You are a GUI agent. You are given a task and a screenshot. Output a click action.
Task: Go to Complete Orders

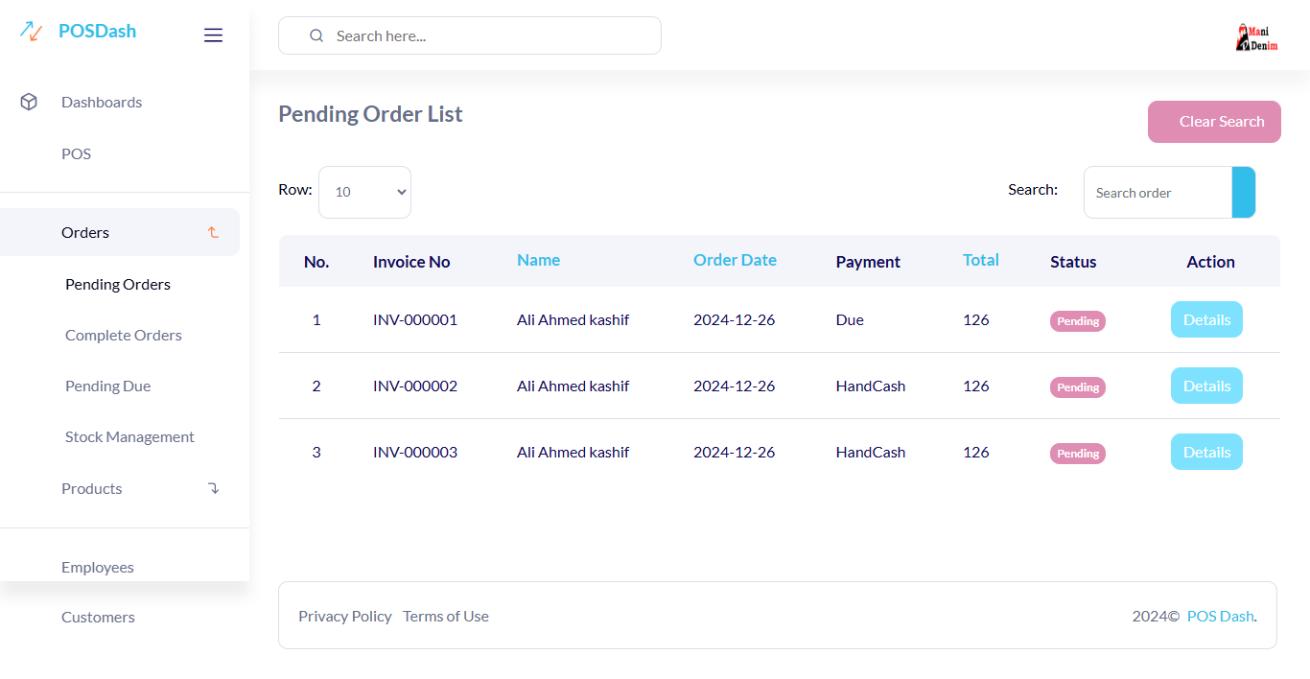pos(124,335)
